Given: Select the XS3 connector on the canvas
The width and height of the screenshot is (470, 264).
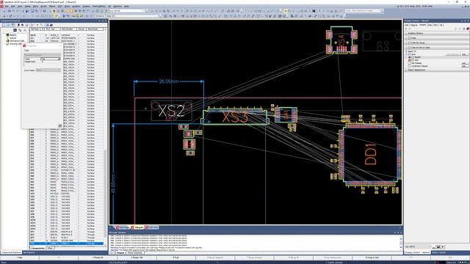Looking at the screenshot, I should [235, 117].
